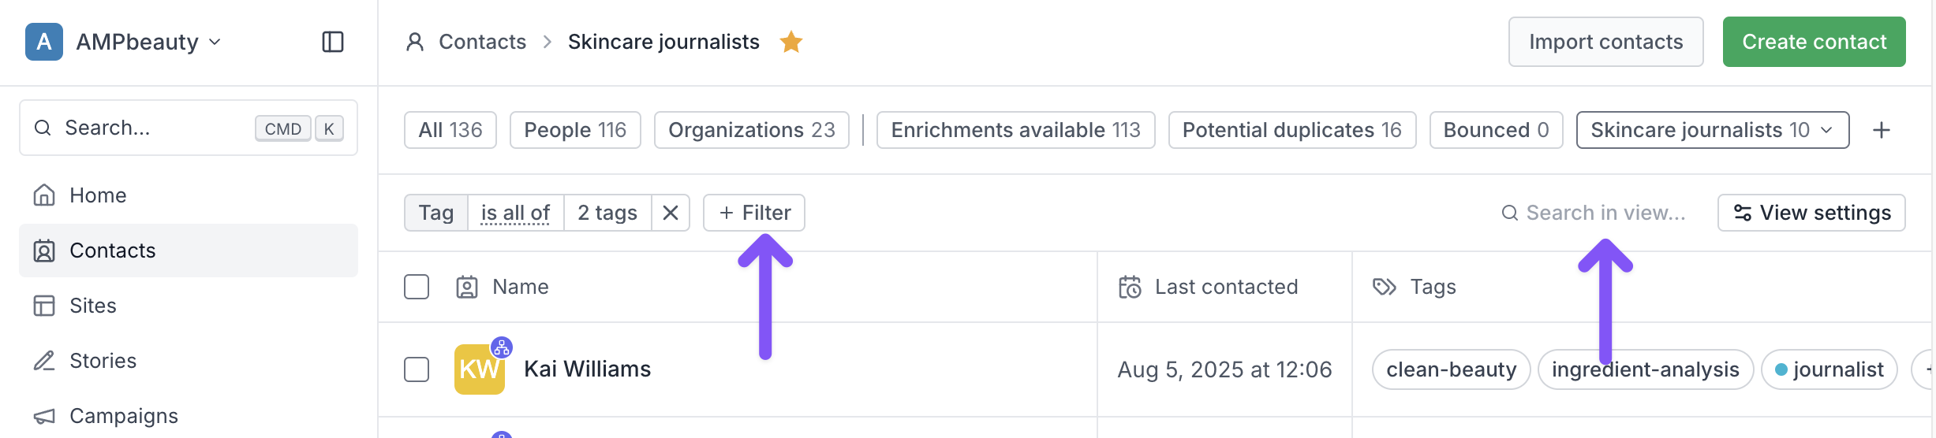Image resolution: width=1936 pixels, height=438 pixels.
Task: Switch to the People 116 tab
Action: (575, 130)
